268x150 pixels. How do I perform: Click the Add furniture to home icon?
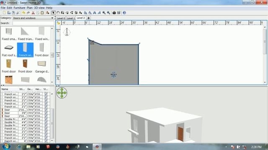coord(48,13)
